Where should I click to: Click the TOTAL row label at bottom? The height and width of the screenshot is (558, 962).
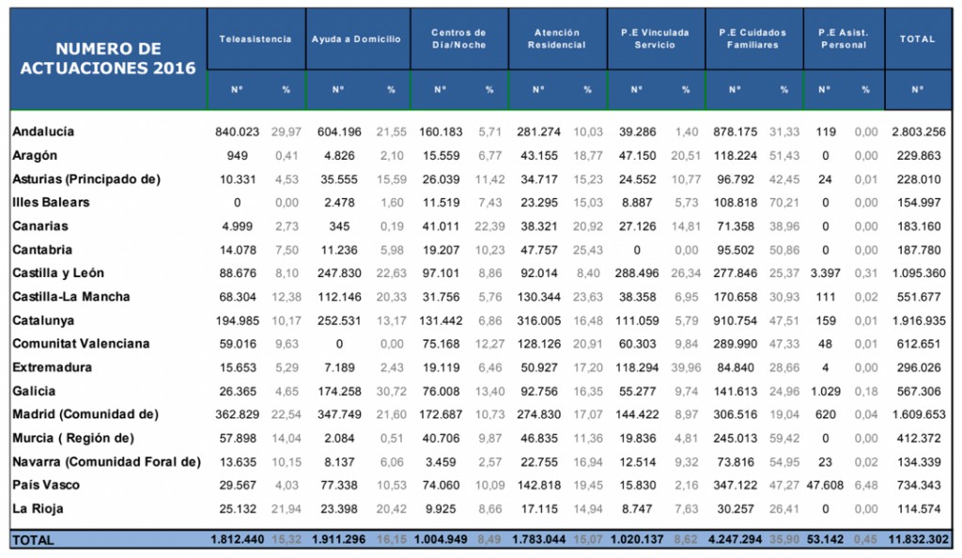(33, 540)
